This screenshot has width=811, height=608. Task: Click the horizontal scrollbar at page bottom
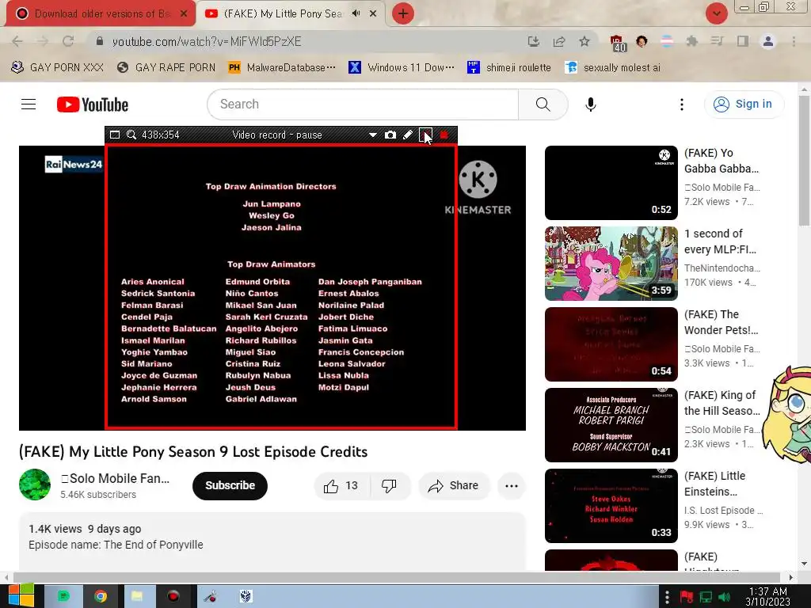pos(397,577)
